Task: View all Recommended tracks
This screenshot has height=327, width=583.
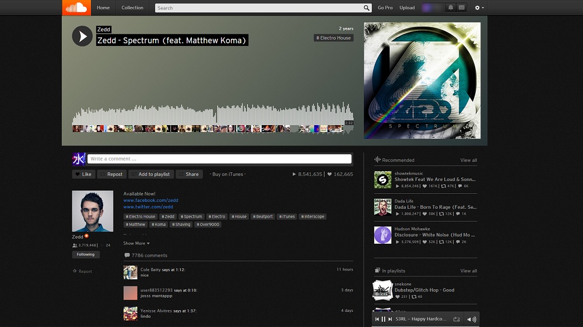Action: (x=469, y=161)
